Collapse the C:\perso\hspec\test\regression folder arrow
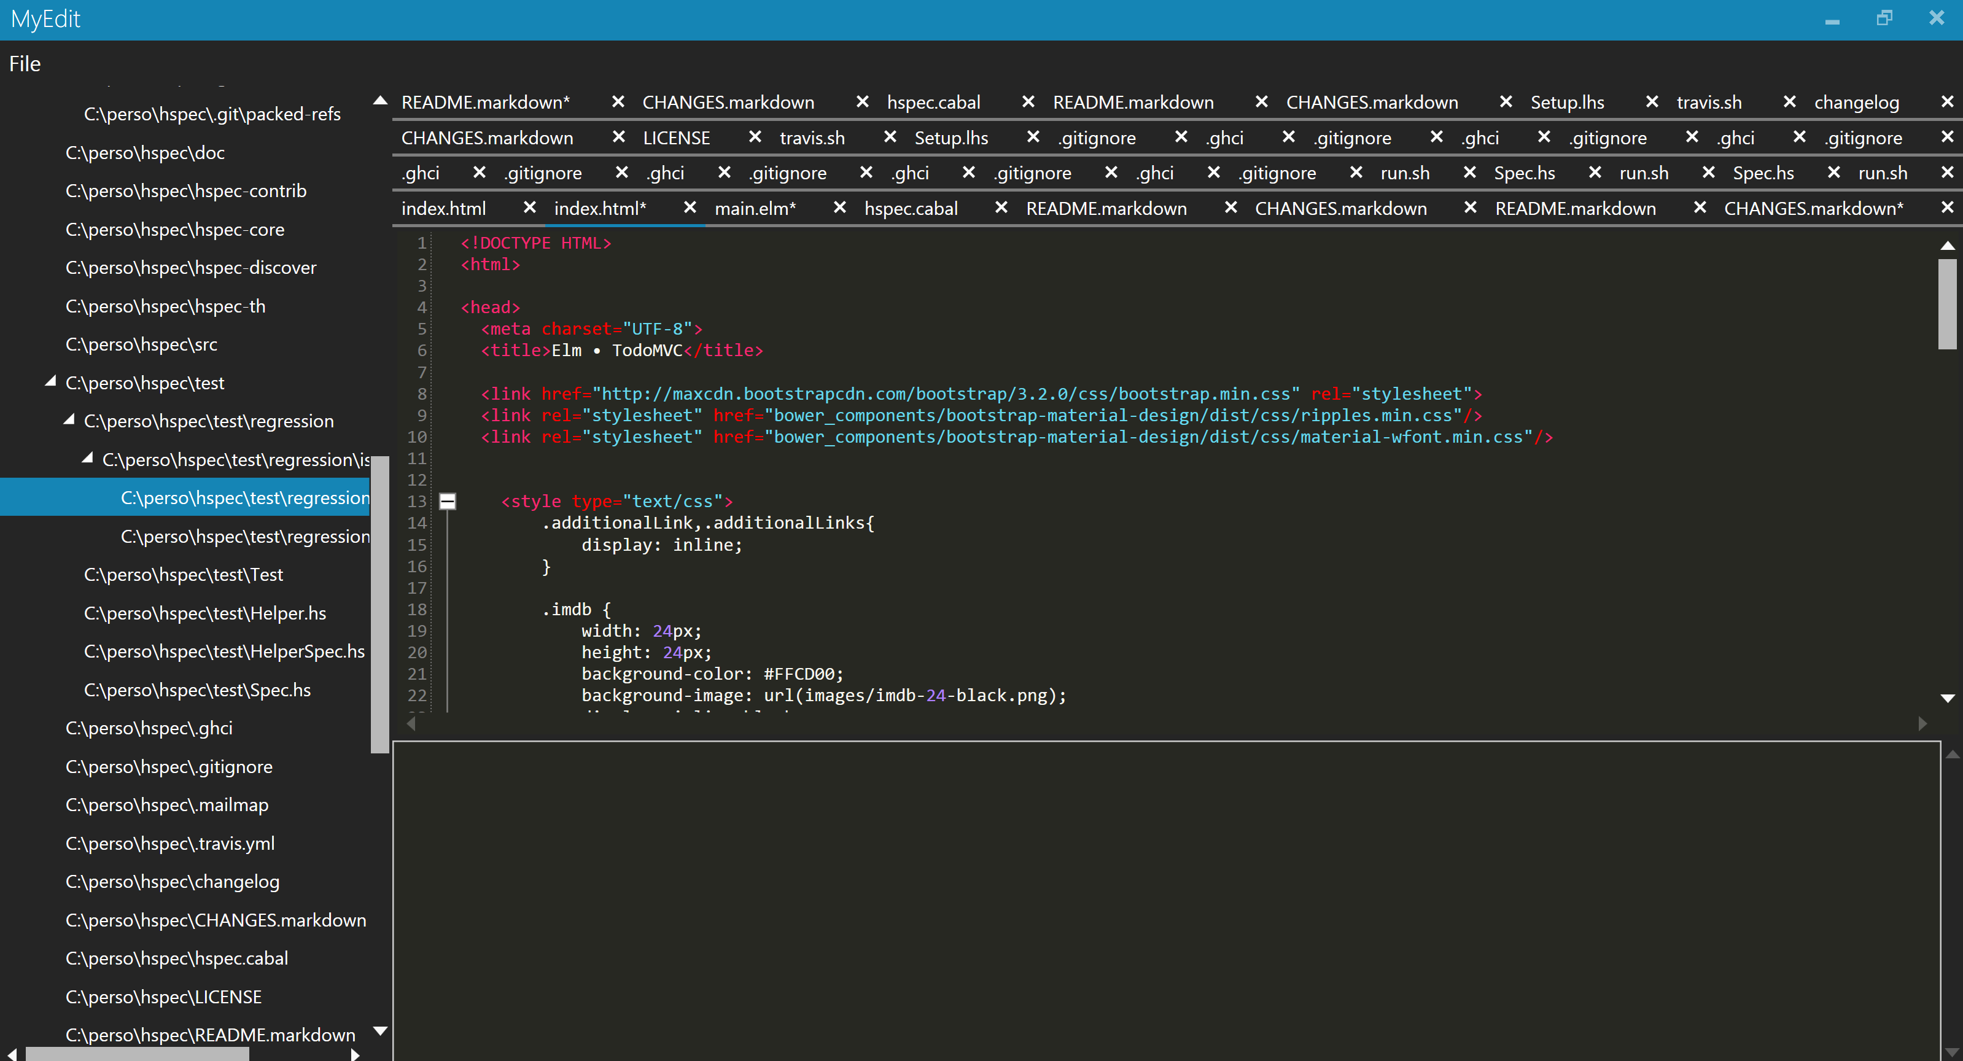 click(69, 419)
